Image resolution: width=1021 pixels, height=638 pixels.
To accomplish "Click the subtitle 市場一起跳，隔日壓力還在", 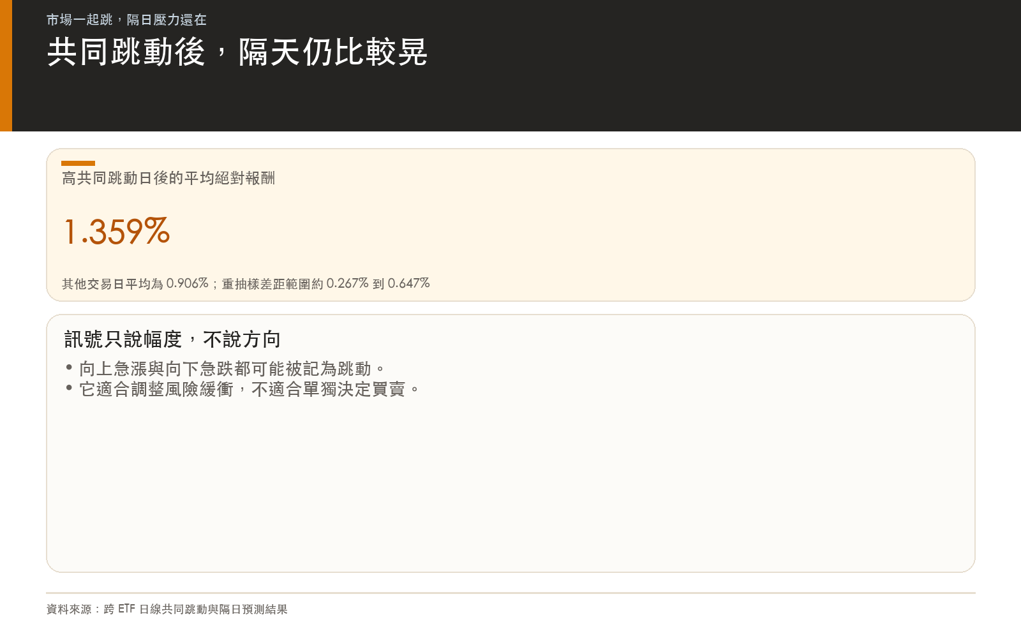I will tap(126, 20).
